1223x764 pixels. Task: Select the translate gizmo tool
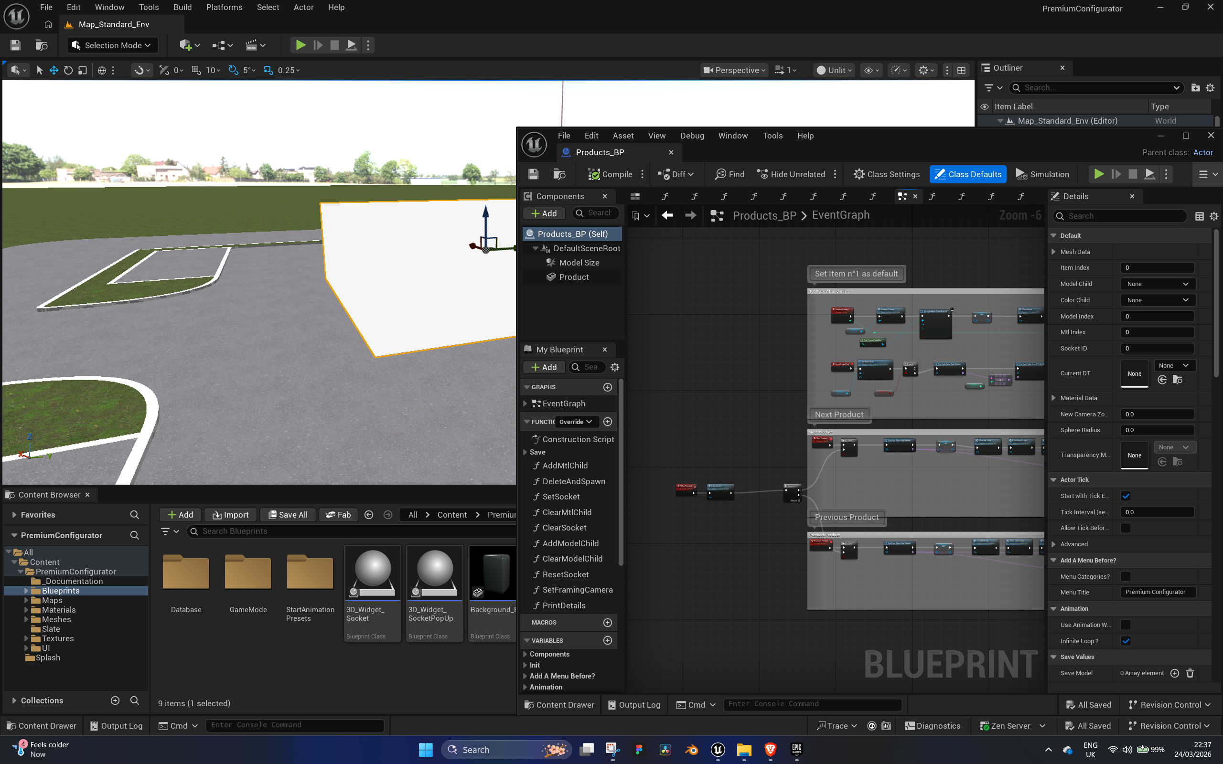click(54, 70)
